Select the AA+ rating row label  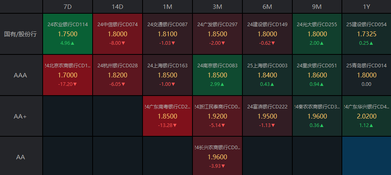click(21, 116)
